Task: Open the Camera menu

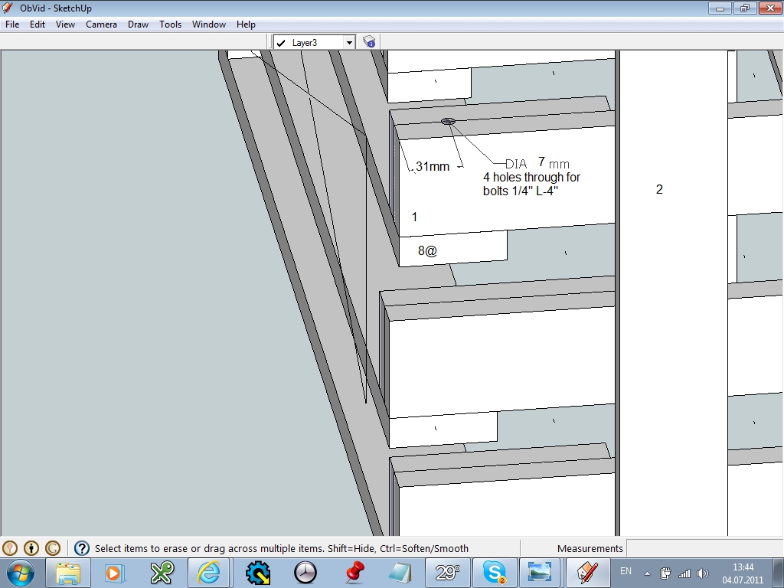Action: 101,24
